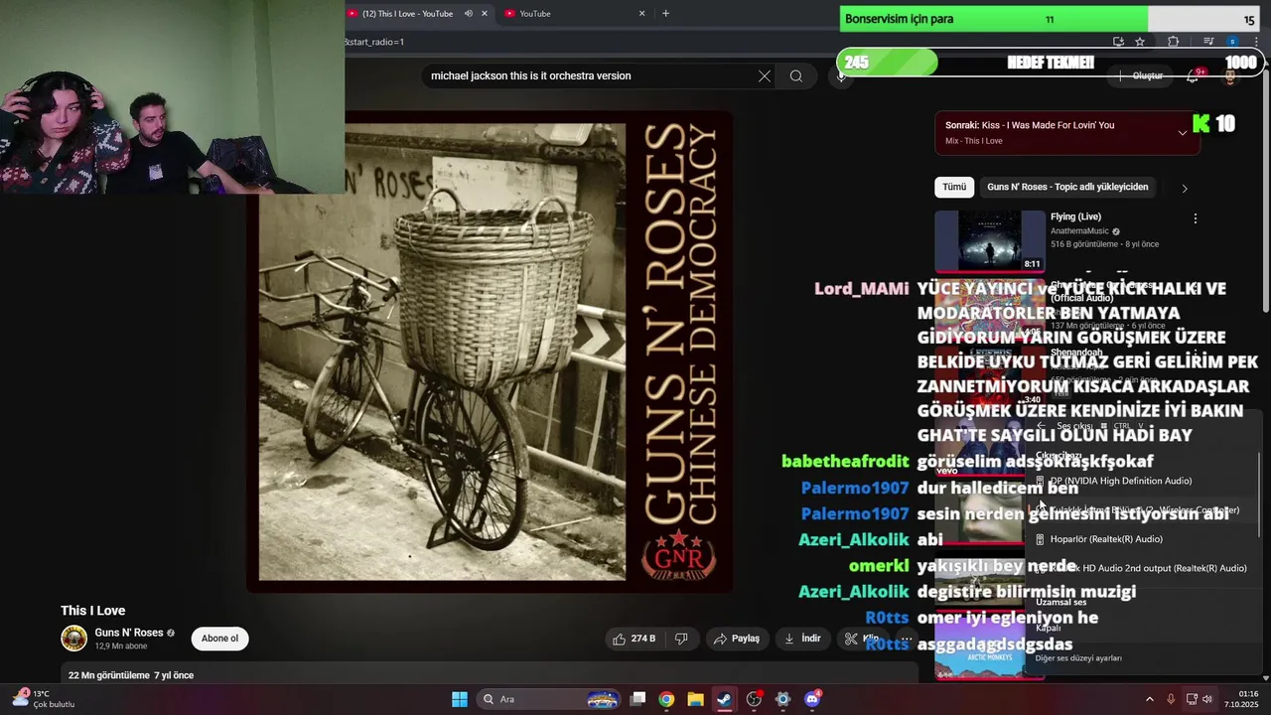Open the browser extensions puzzle icon
The height and width of the screenshot is (715, 1271).
pos(1174,42)
